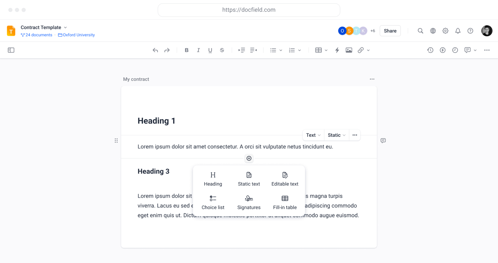Click the undo icon
This screenshot has height=263, width=498.
point(155,50)
